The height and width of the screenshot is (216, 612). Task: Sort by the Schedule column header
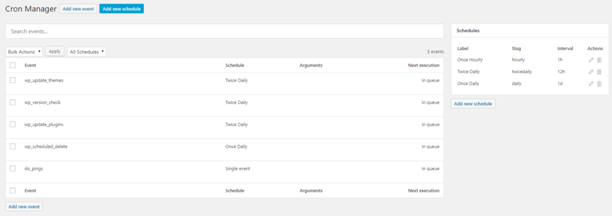pos(234,65)
